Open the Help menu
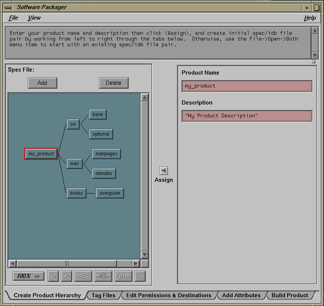This screenshot has height=306, width=324. tap(310, 18)
